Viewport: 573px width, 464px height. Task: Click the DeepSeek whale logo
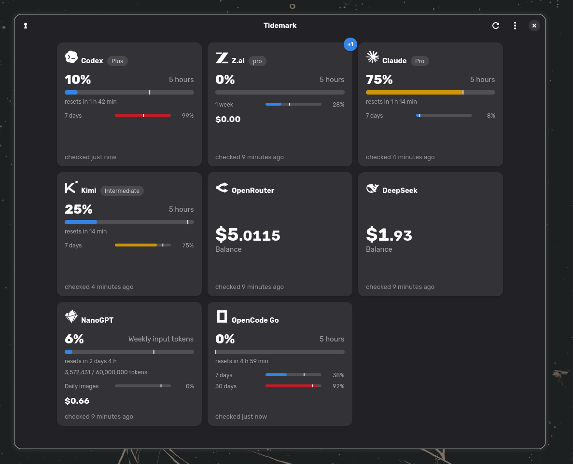click(x=372, y=188)
